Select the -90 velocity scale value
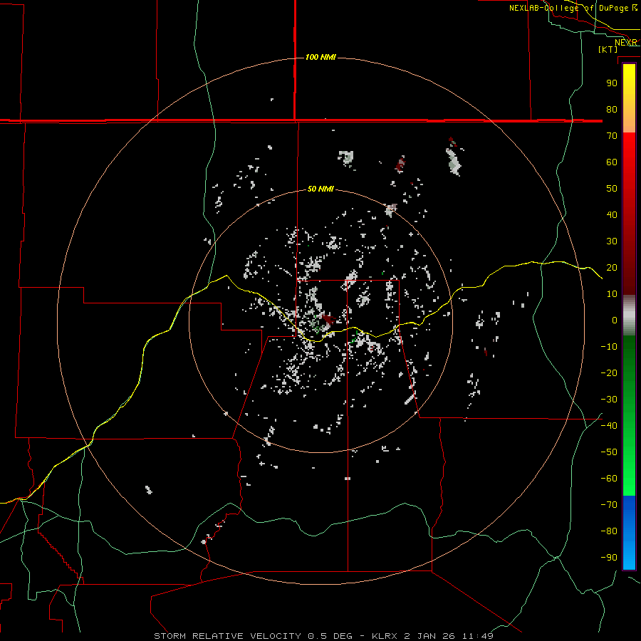 [609, 557]
